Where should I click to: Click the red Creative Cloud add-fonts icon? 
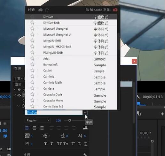pyautogui.click(x=115, y=10)
